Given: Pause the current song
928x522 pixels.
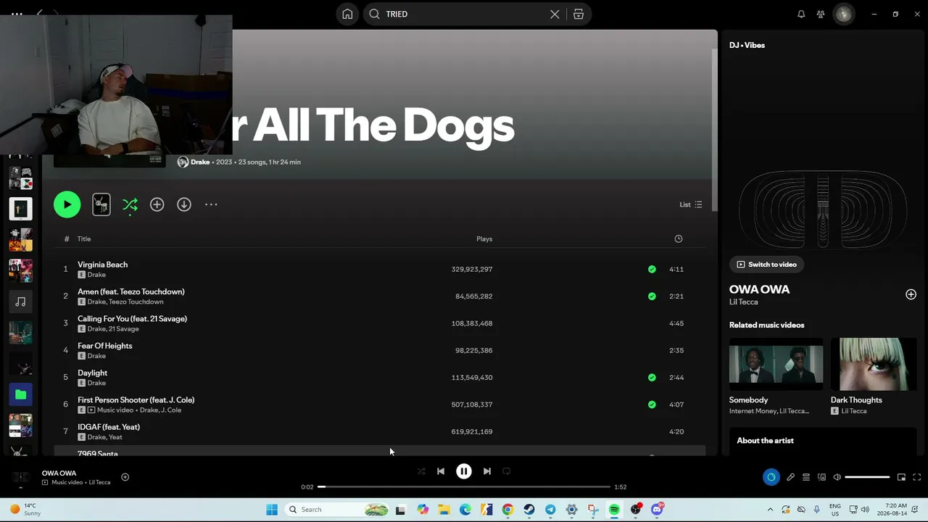Looking at the screenshot, I should pos(464,471).
